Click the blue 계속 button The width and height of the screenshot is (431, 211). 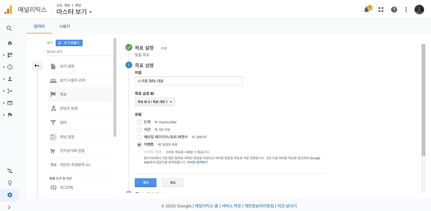click(x=145, y=182)
